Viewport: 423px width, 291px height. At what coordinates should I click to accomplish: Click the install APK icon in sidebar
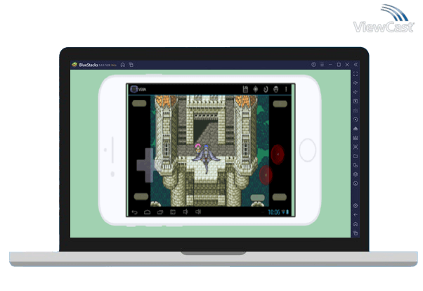[x=356, y=129]
